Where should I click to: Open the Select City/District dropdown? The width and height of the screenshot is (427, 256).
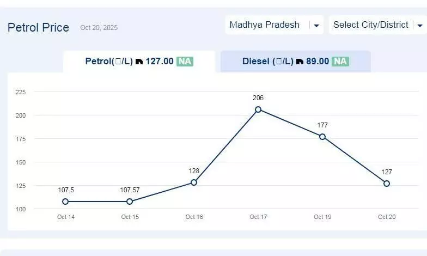(371, 25)
